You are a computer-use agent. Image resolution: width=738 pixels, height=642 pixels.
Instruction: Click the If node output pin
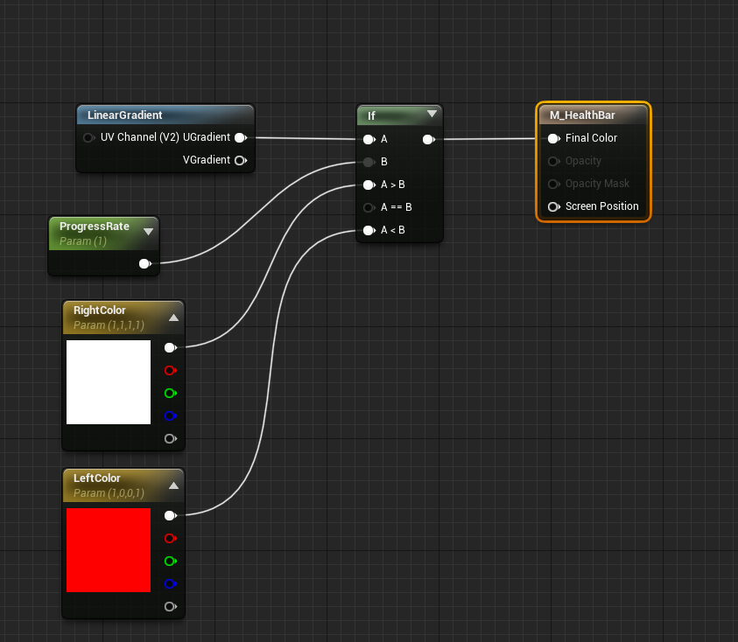tap(429, 139)
